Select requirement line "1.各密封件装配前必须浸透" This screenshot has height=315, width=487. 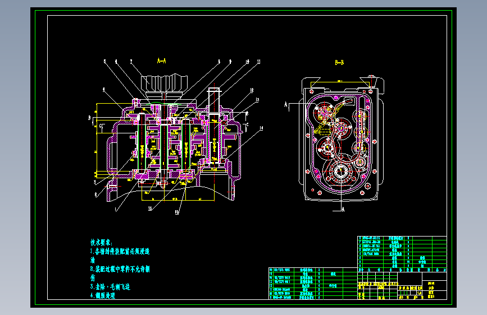[x=120, y=252]
